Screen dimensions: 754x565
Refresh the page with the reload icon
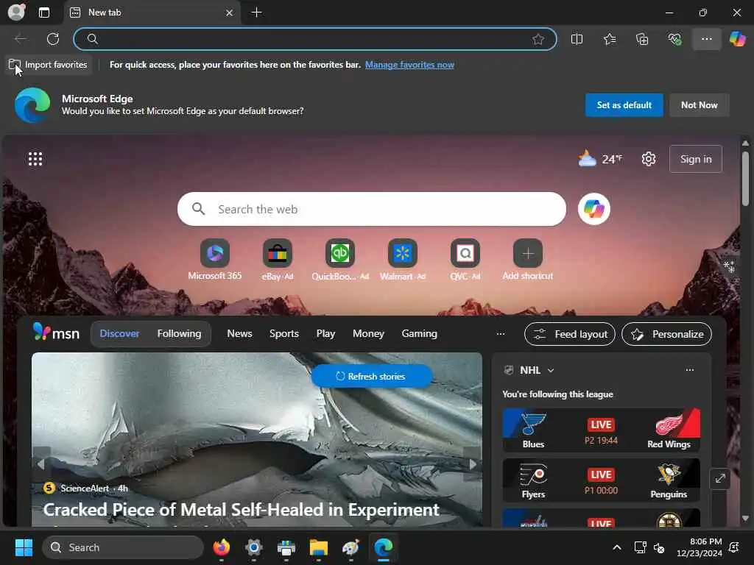(53, 39)
